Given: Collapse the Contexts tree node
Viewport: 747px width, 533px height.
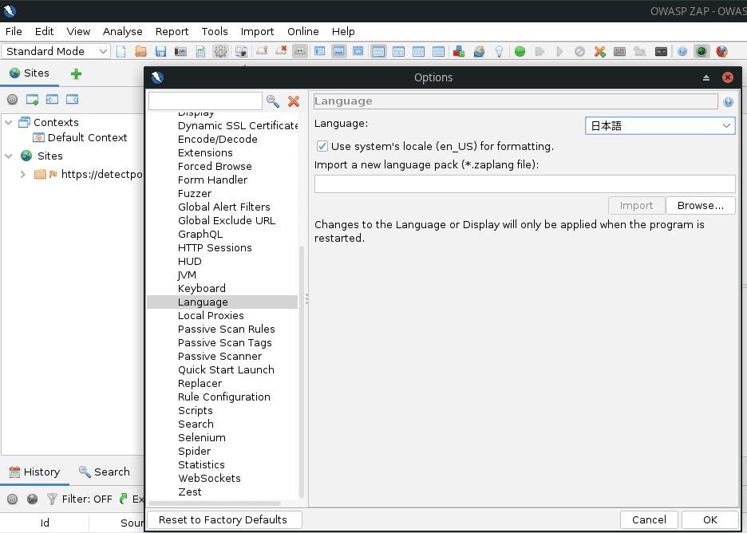Looking at the screenshot, I should tap(9, 122).
